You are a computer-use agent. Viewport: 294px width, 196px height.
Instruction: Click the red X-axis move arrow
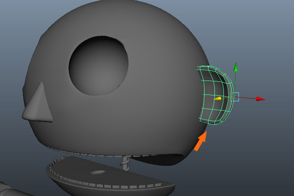261,99
